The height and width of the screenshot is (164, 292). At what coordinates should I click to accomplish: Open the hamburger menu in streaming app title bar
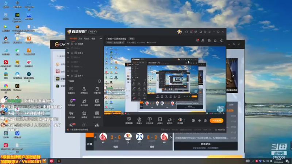(210, 32)
